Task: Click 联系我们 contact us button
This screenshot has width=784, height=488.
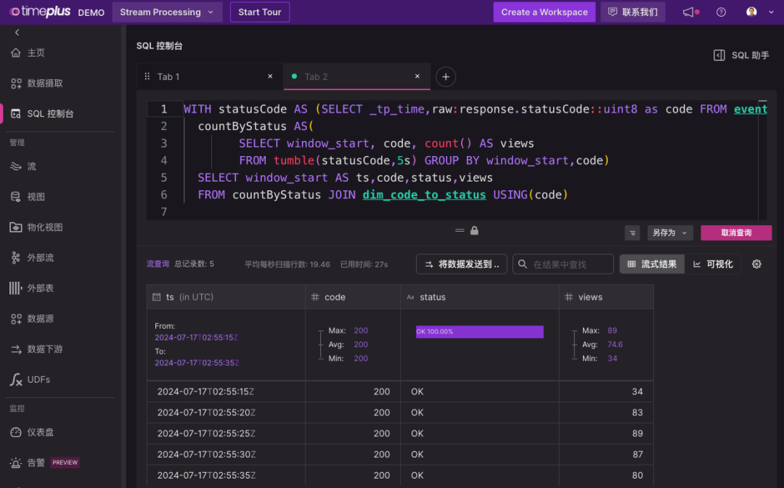Action: pyautogui.click(x=632, y=12)
